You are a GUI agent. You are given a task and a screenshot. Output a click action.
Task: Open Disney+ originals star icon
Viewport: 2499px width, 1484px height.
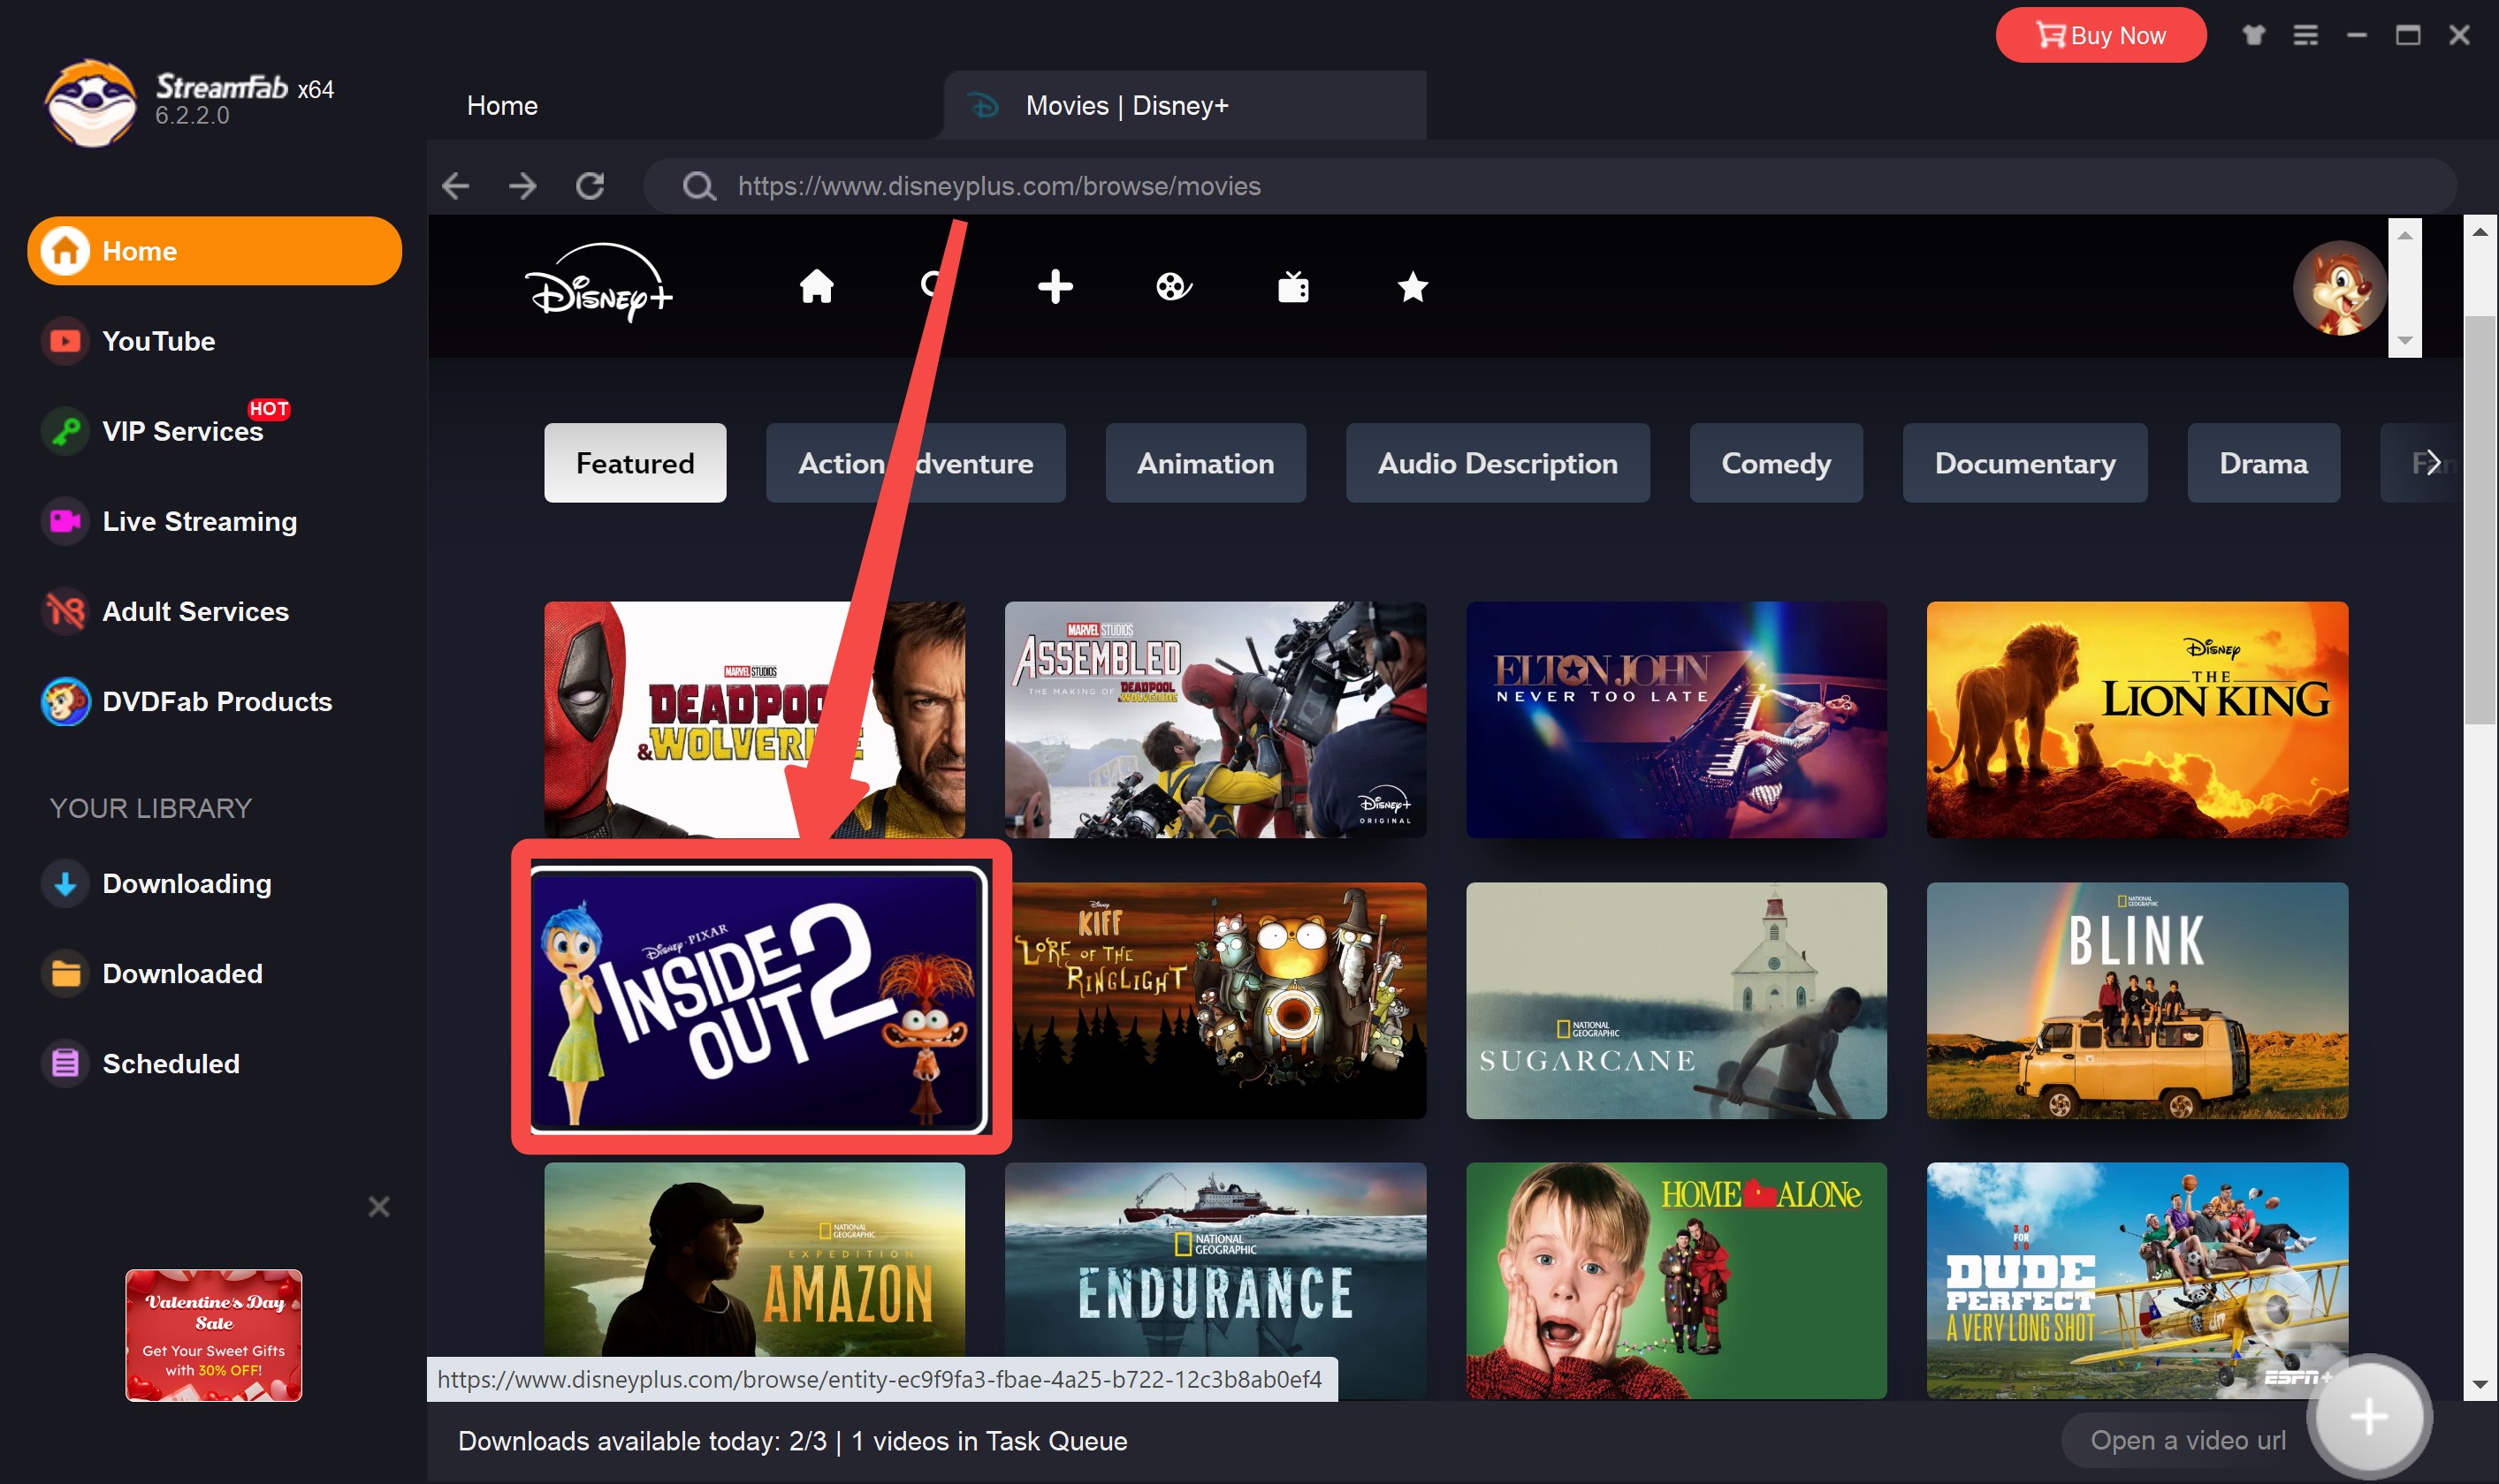(1413, 287)
